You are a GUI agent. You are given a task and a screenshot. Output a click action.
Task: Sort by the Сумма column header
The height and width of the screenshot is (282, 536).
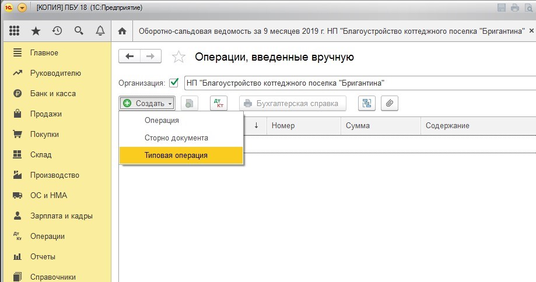380,126
